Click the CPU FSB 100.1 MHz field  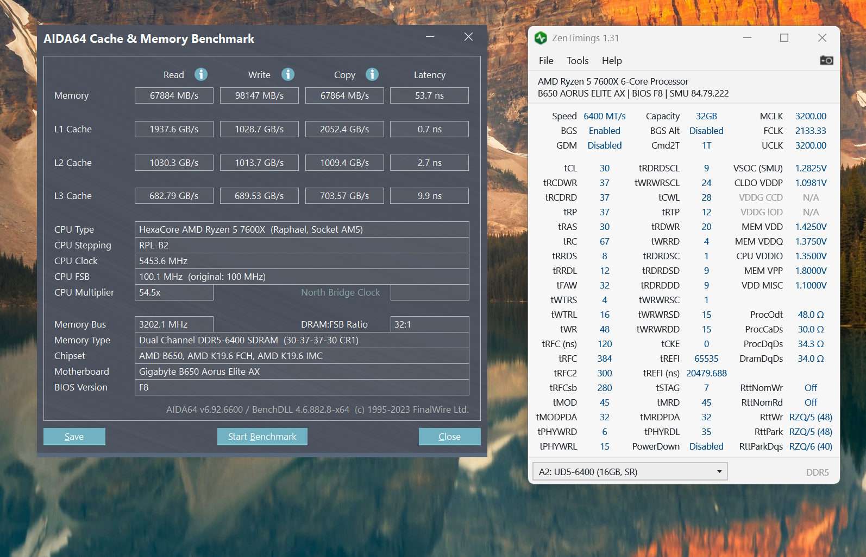pos(302,277)
